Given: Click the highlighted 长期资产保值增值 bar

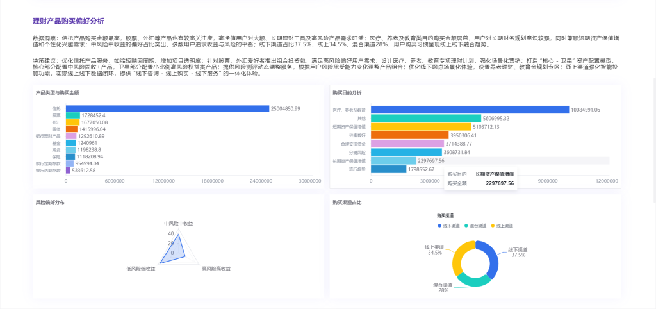Looking at the screenshot, I should pos(393,161).
